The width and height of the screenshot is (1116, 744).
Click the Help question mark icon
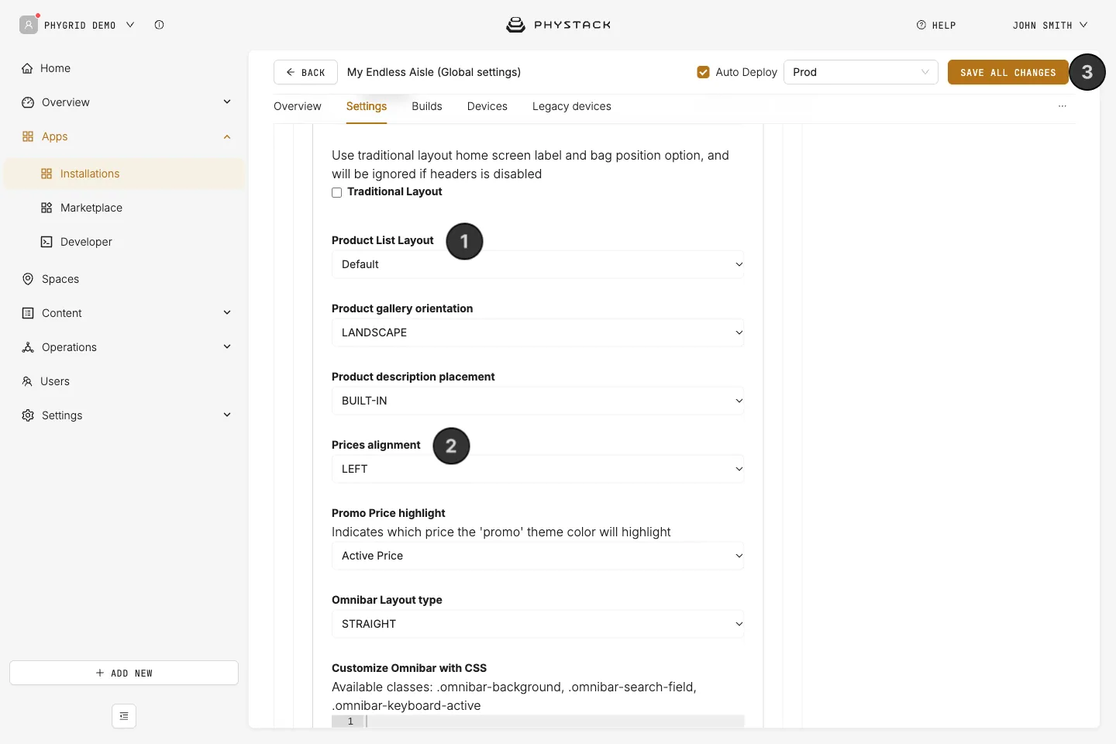tap(921, 25)
